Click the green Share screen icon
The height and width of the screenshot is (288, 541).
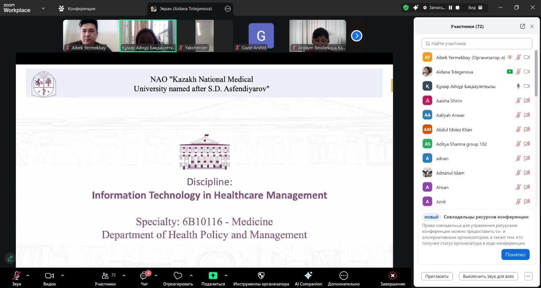(x=213, y=275)
